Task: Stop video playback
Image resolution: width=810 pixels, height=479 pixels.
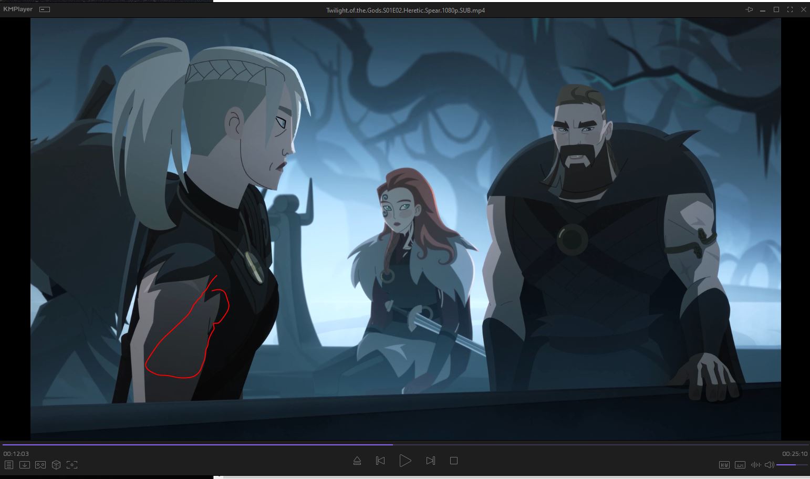Action: click(x=454, y=461)
